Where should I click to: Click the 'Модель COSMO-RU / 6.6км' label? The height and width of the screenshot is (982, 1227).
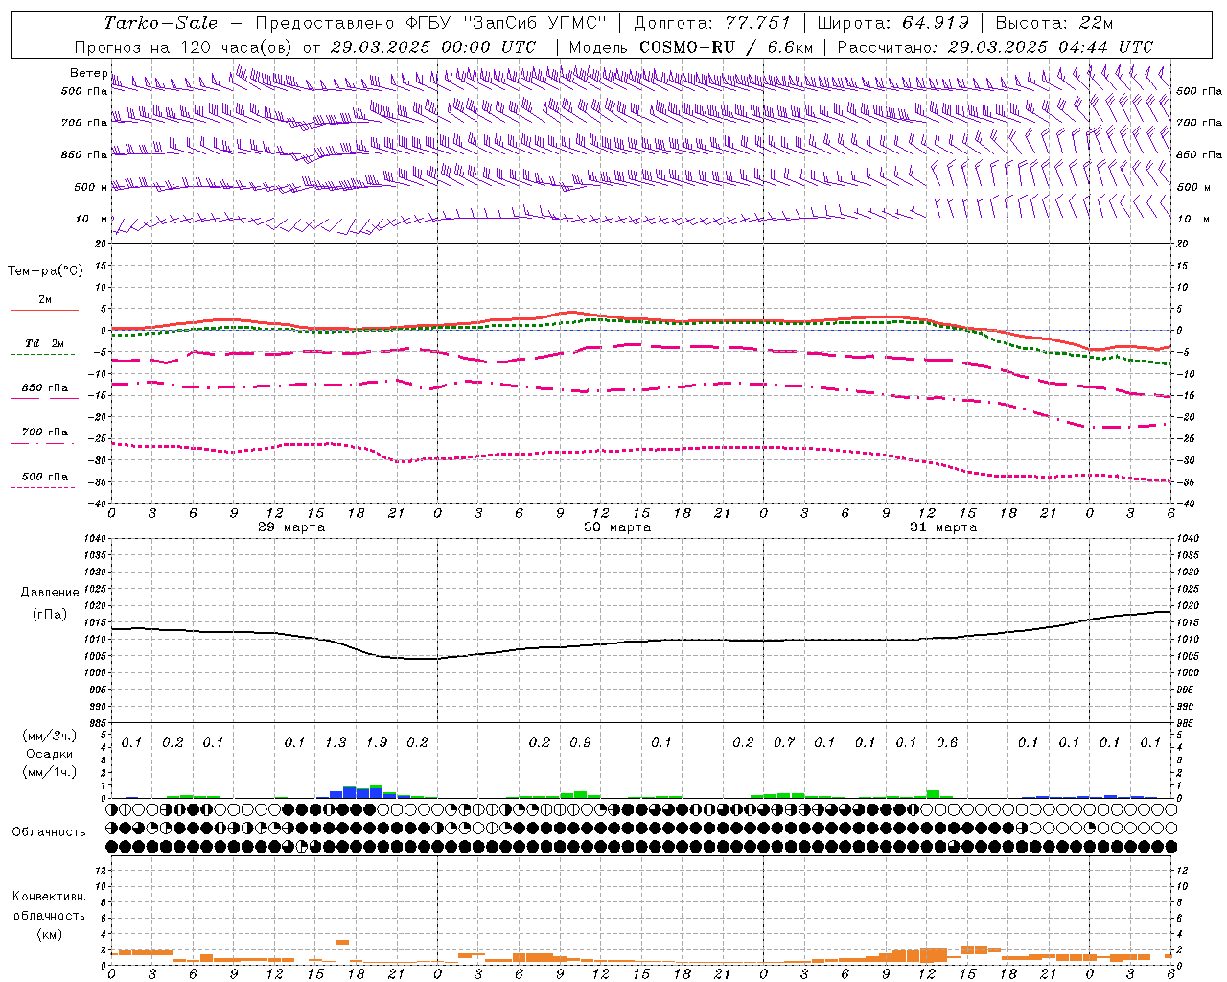tap(691, 47)
